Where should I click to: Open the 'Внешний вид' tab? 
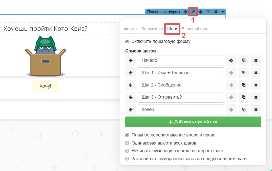(194, 29)
